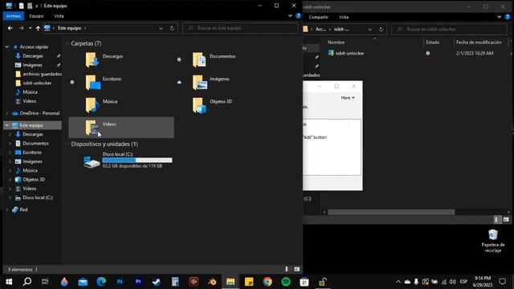Expand Red tree node

(7, 210)
